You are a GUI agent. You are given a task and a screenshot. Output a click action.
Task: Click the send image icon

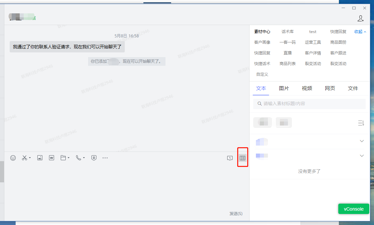click(x=40, y=158)
